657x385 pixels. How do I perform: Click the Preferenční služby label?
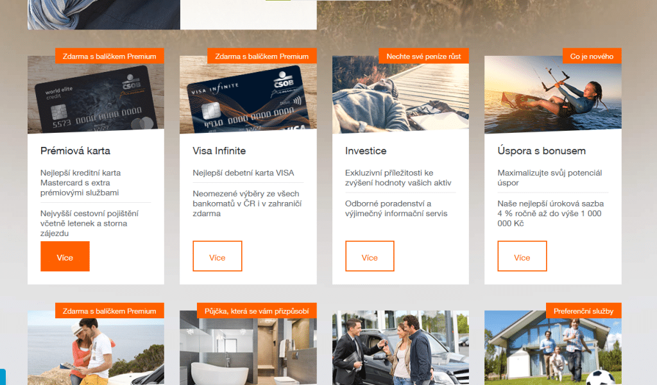(x=584, y=311)
